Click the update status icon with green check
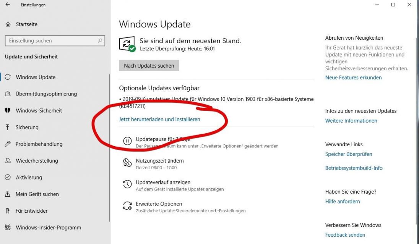 click(x=127, y=44)
